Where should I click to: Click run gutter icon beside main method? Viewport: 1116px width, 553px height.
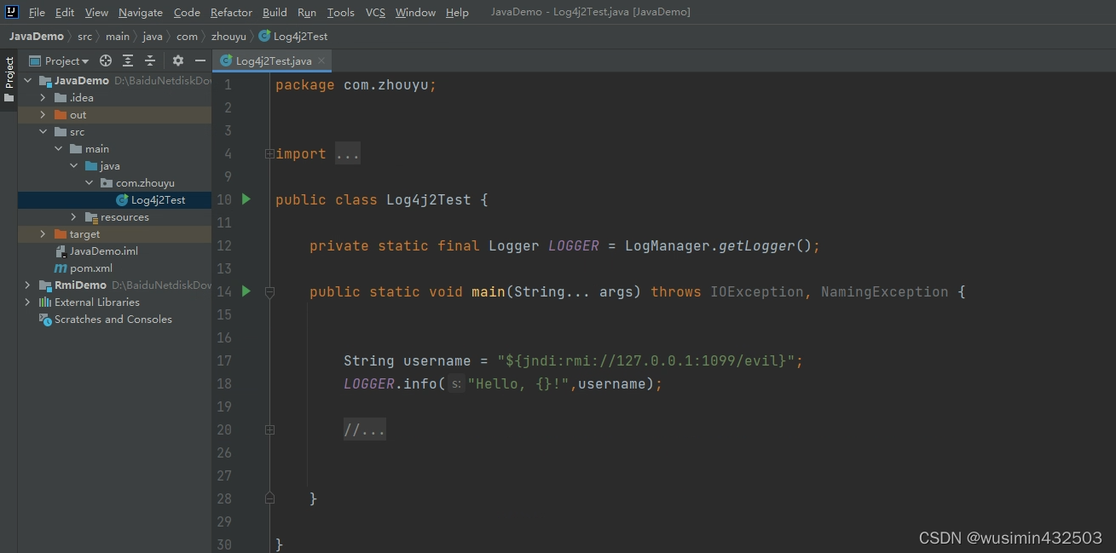pyautogui.click(x=246, y=291)
